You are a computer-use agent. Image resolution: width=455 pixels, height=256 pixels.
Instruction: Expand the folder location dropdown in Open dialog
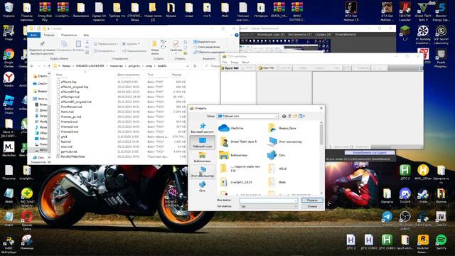277,116
